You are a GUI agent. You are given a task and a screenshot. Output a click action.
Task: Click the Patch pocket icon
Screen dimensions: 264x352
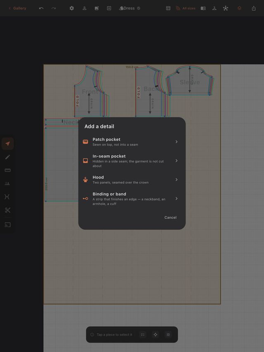(x=85, y=142)
